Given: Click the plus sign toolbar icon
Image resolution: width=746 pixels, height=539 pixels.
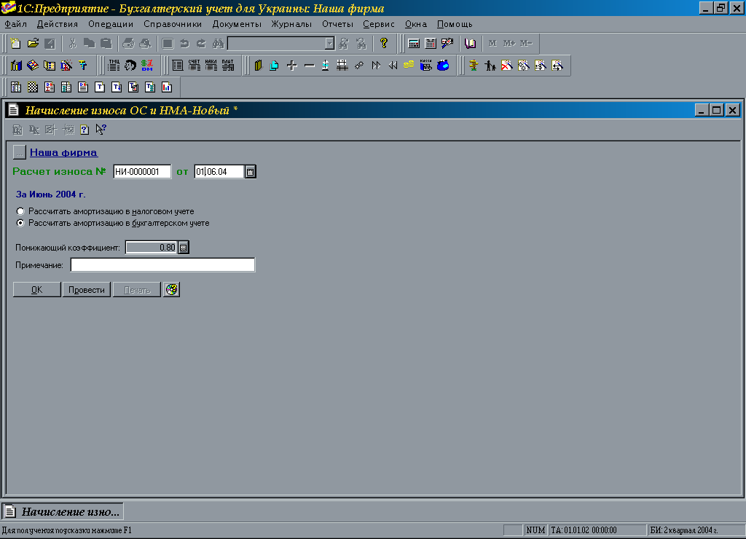Looking at the screenshot, I should point(292,65).
